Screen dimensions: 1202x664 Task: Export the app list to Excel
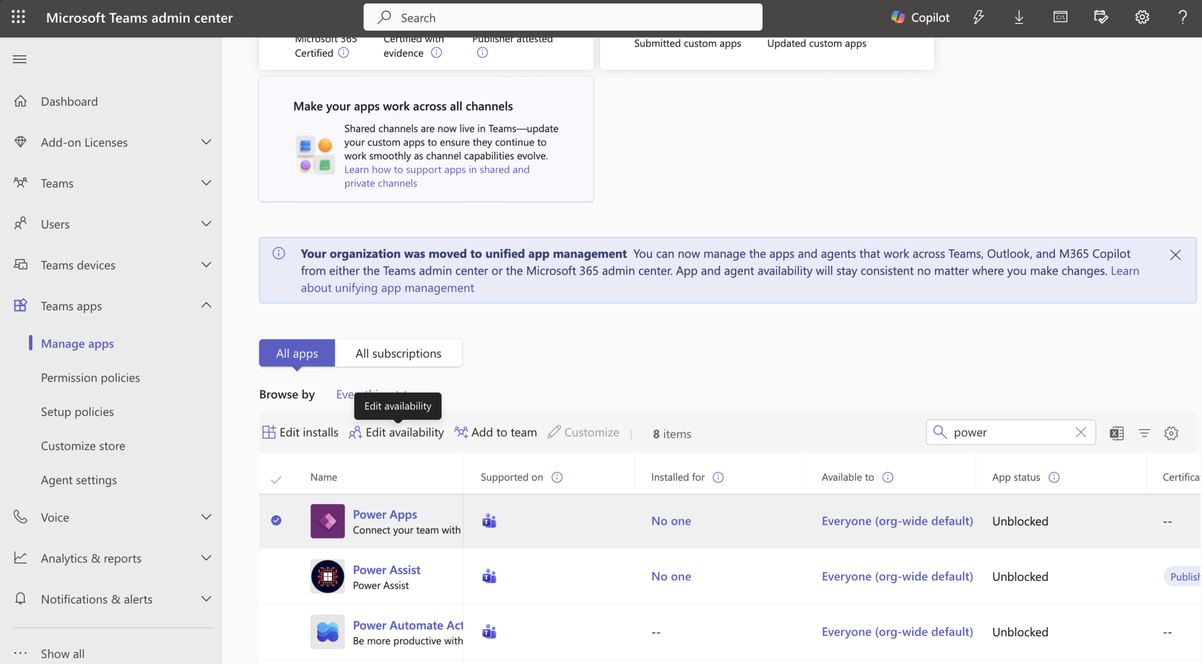tap(1117, 432)
